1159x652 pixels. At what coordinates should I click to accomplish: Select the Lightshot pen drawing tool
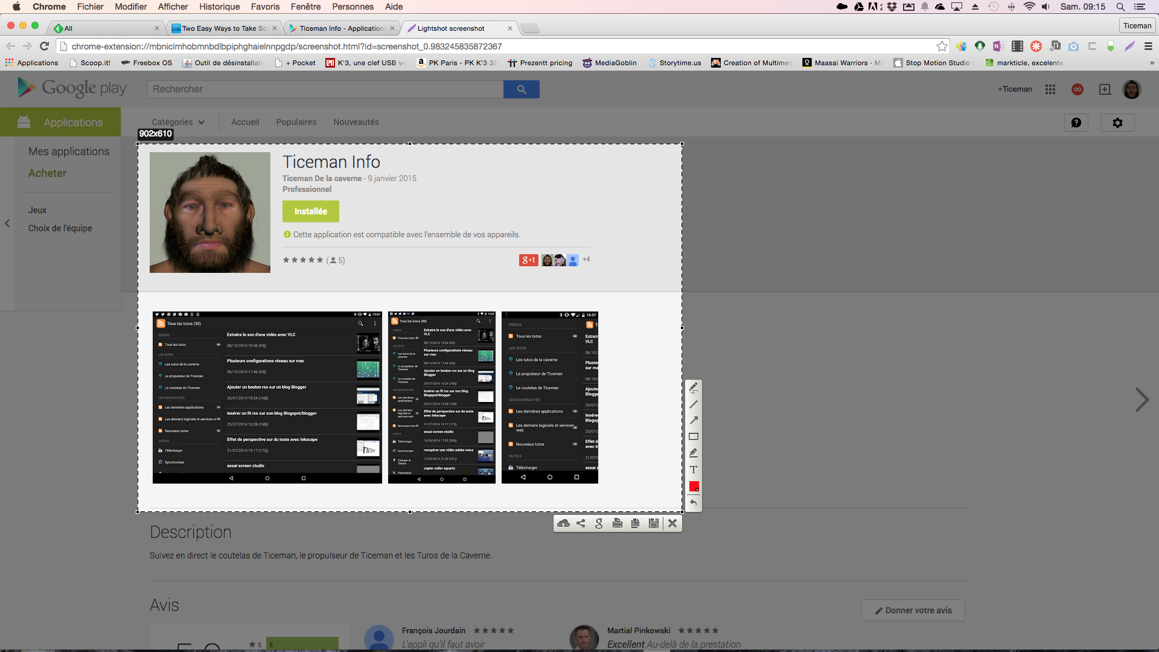pos(694,388)
